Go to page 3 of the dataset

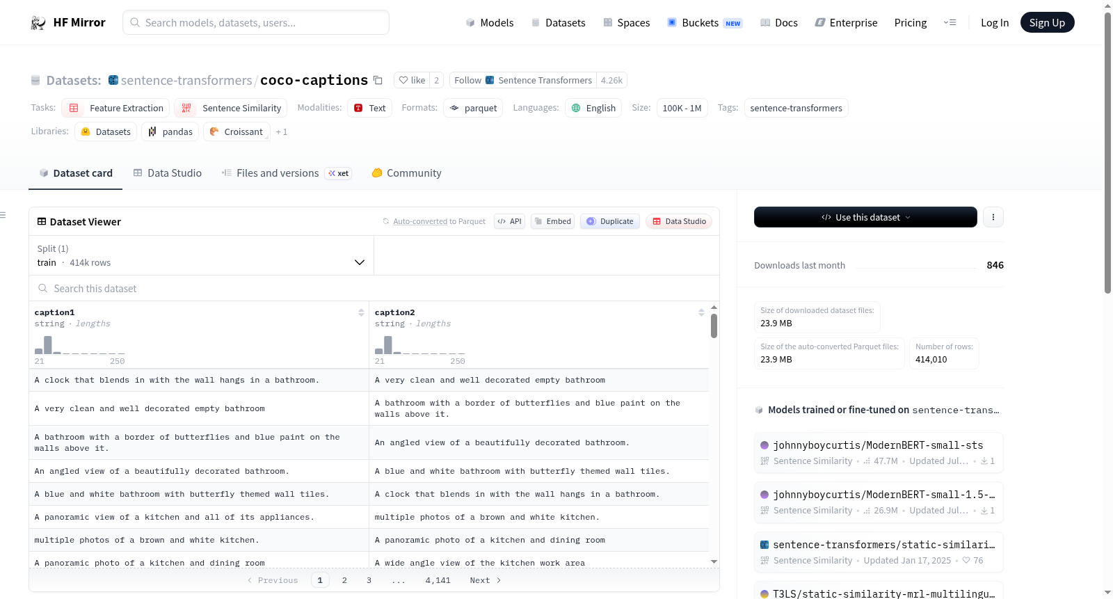click(x=369, y=580)
